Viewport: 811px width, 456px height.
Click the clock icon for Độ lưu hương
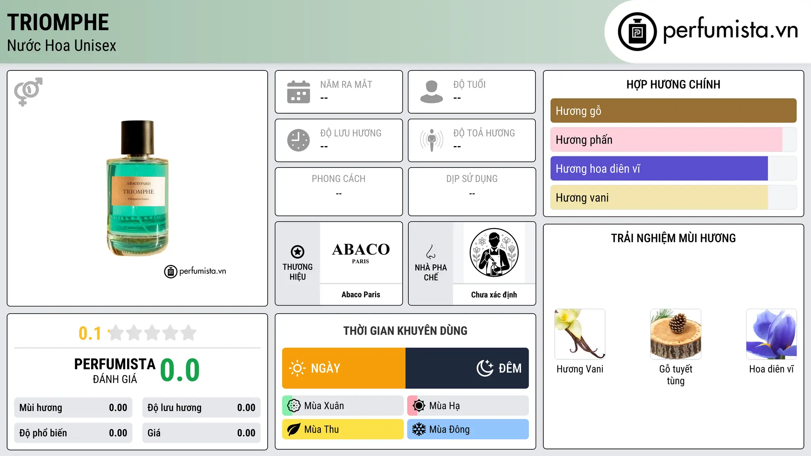[x=299, y=140]
